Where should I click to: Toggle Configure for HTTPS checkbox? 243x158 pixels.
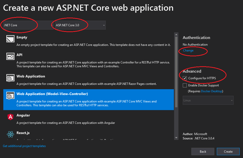[x=185, y=78]
